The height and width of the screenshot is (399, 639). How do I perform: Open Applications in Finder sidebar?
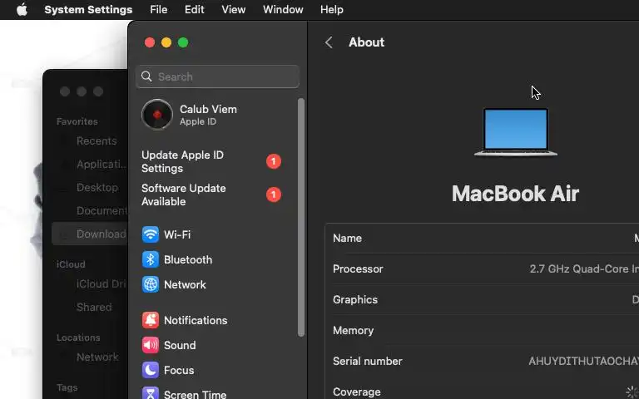pyautogui.click(x=102, y=164)
